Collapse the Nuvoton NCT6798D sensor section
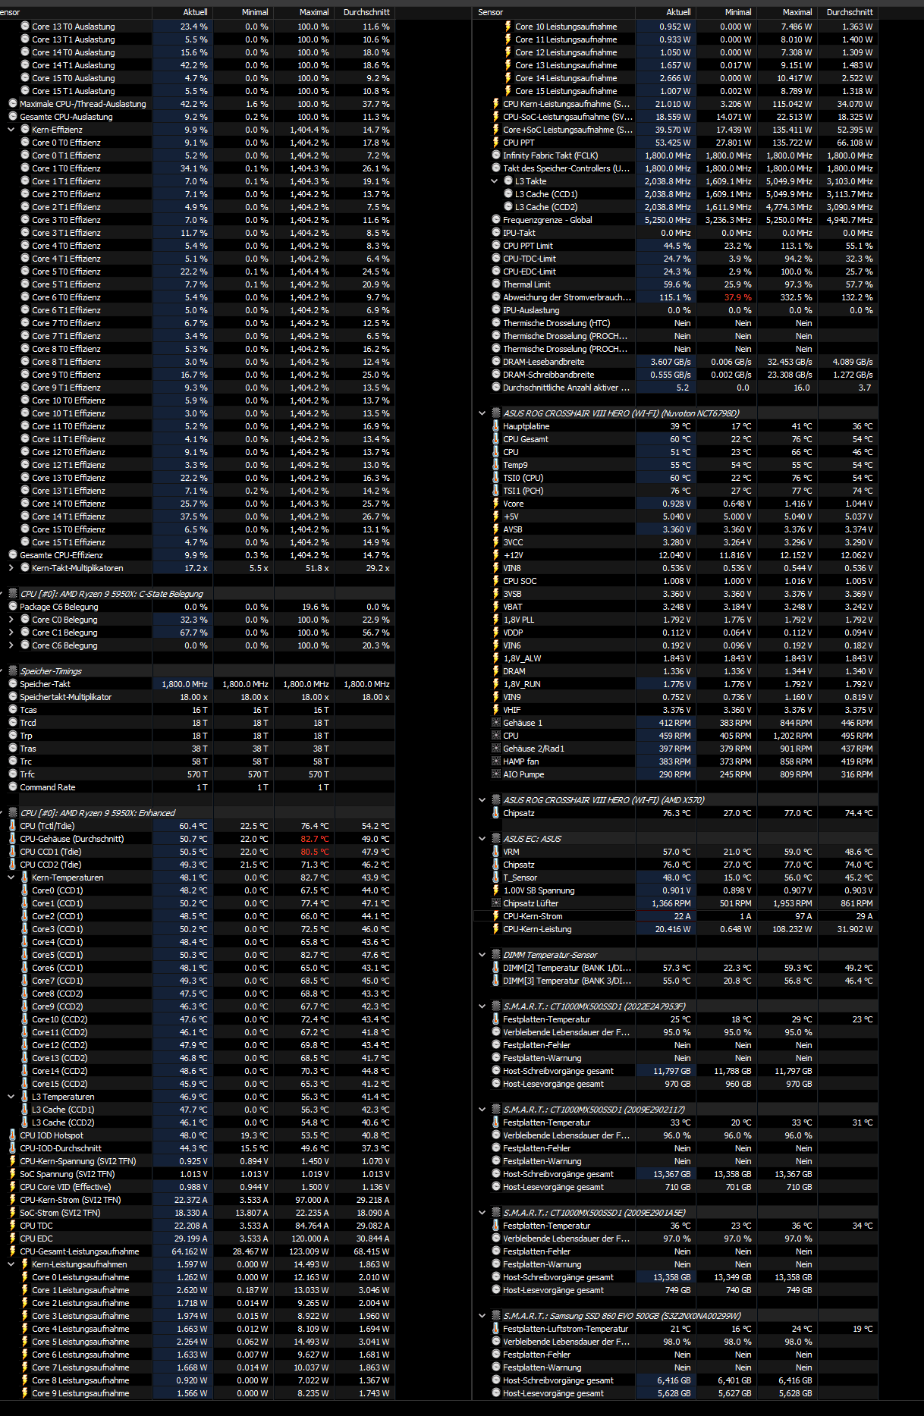 coord(482,413)
